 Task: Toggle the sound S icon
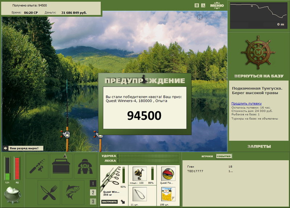(x=203, y=5)
